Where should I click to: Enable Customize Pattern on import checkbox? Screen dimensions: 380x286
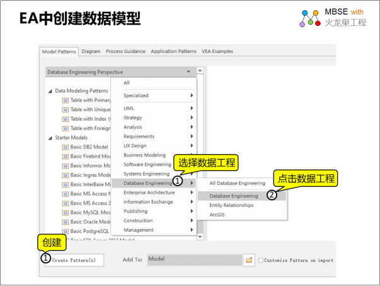click(261, 260)
